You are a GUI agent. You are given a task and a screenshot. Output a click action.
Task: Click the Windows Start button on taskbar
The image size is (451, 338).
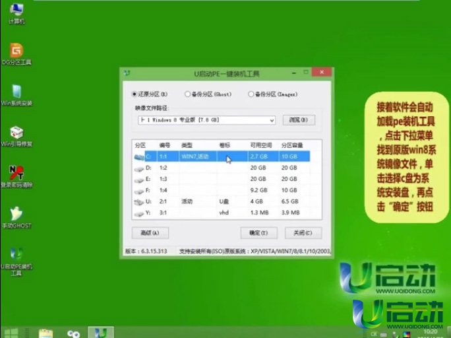coord(11,333)
